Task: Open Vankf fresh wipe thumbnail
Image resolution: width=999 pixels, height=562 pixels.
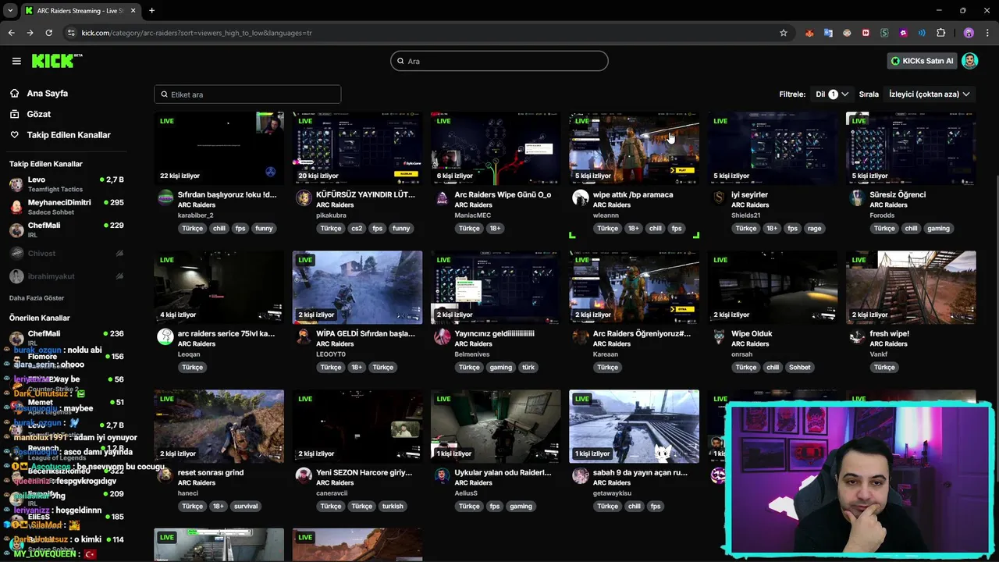Action: (x=911, y=287)
